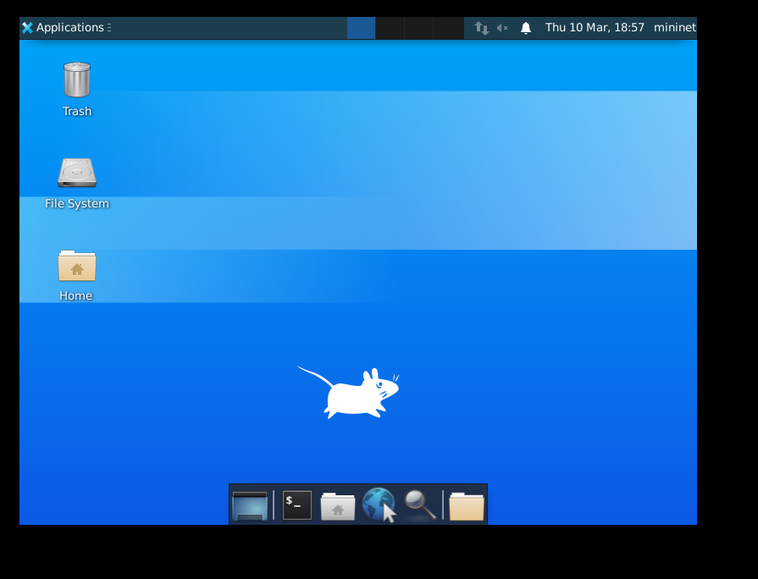
Task: Toggle the muted volume speaker icon
Action: click(502, 28)
